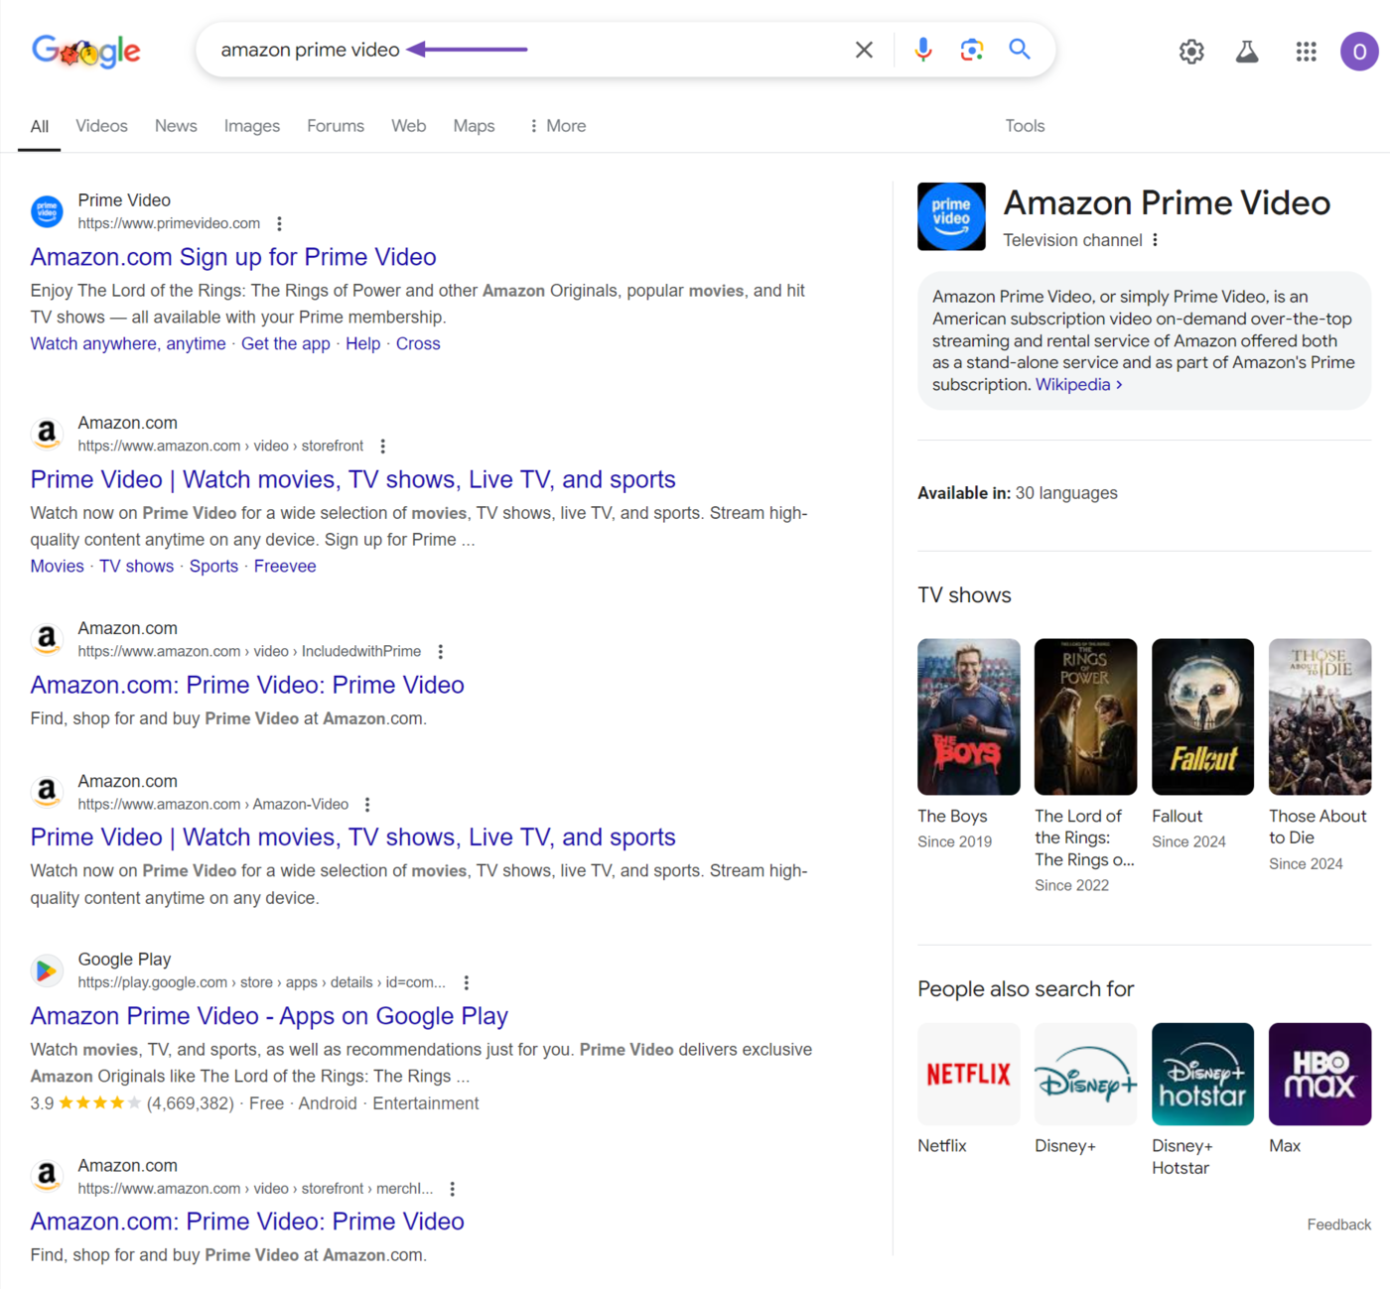Open Amazon Prime Video - Apps on Google Play

[x=269, y=1016]
